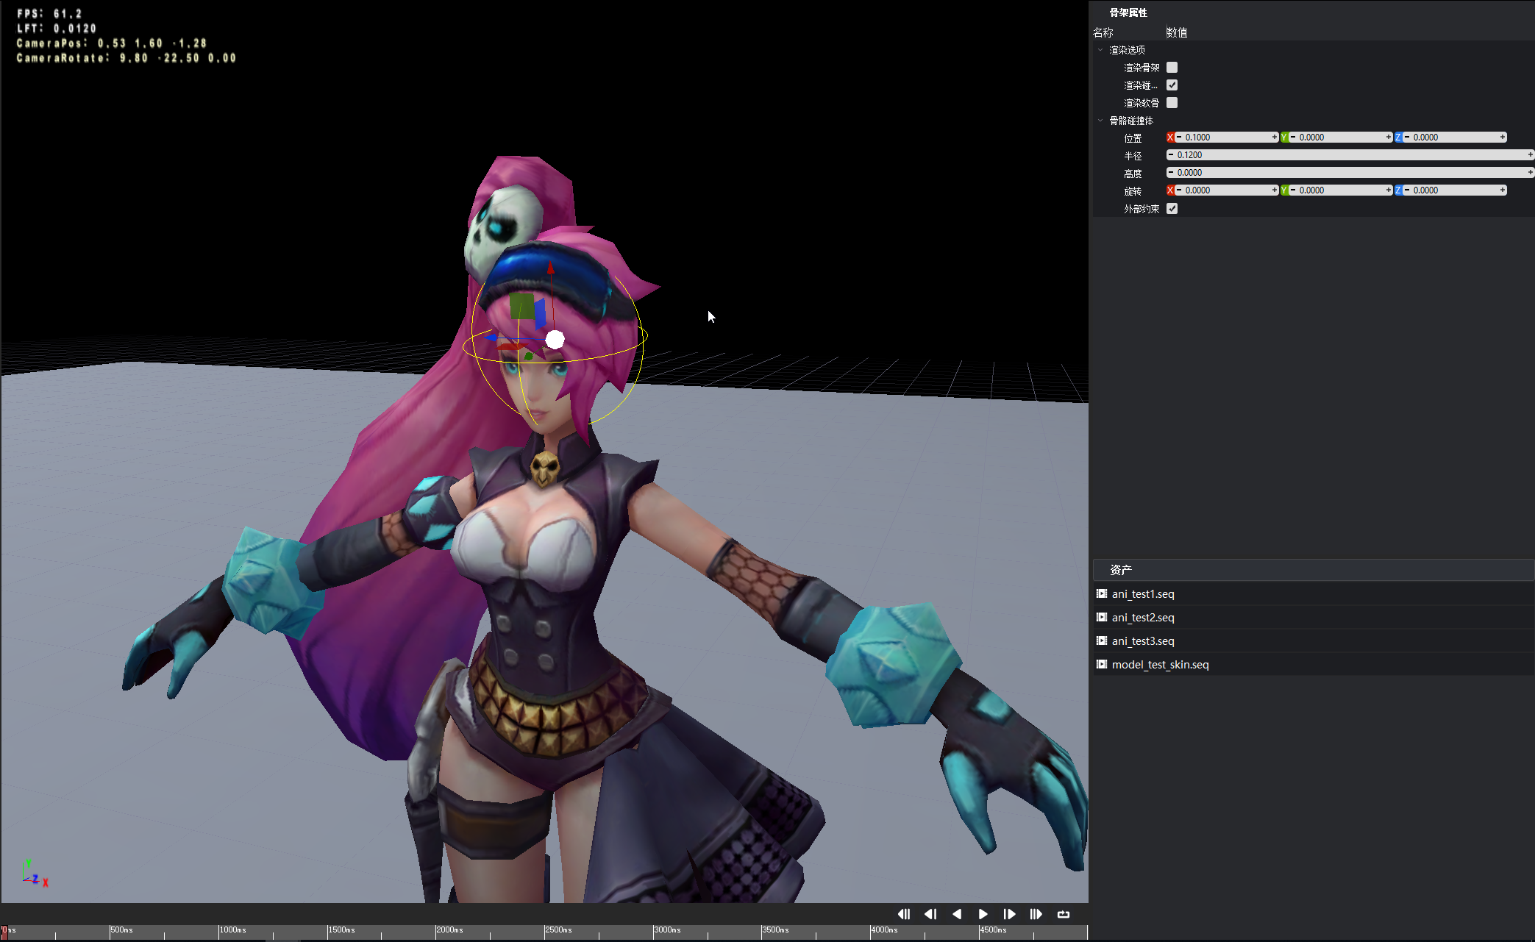Decrease 旋转 Y value with minus

coord(1293,190)
